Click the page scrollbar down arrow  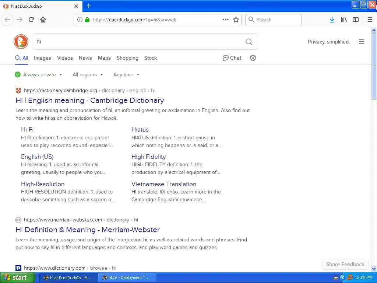(374, 269)
